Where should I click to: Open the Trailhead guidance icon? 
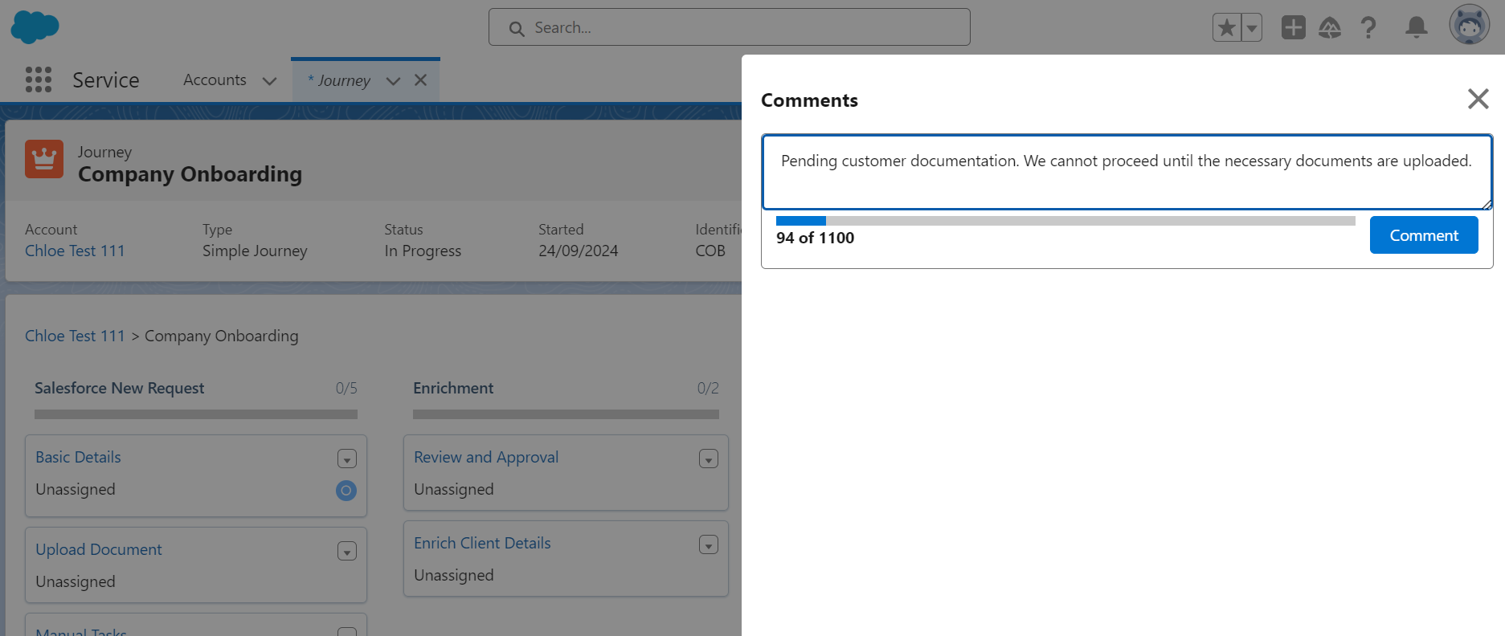click(1330, 28)
